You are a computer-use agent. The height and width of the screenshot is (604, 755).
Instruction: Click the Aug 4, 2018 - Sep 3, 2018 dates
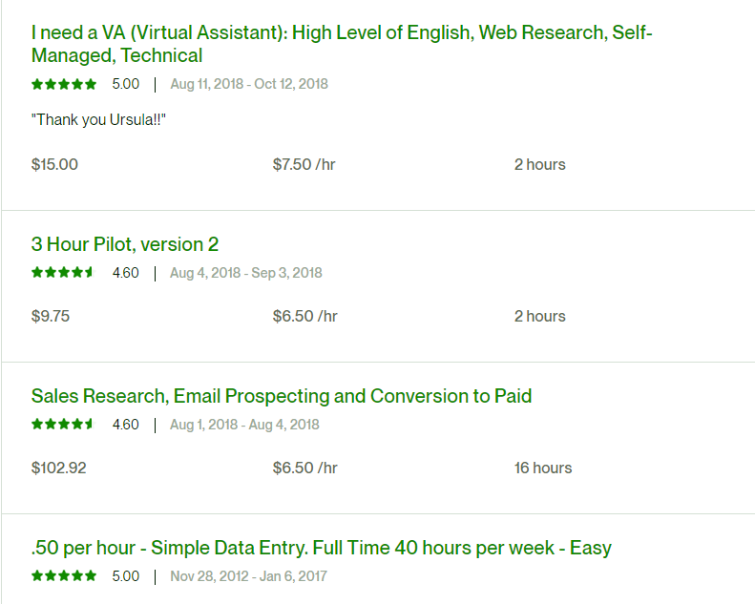pos(246,273)
